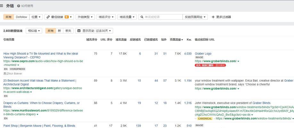Click 站外 value 51
Image resolution: width=294 pixels, height=128 pixels.
[165, 53]
